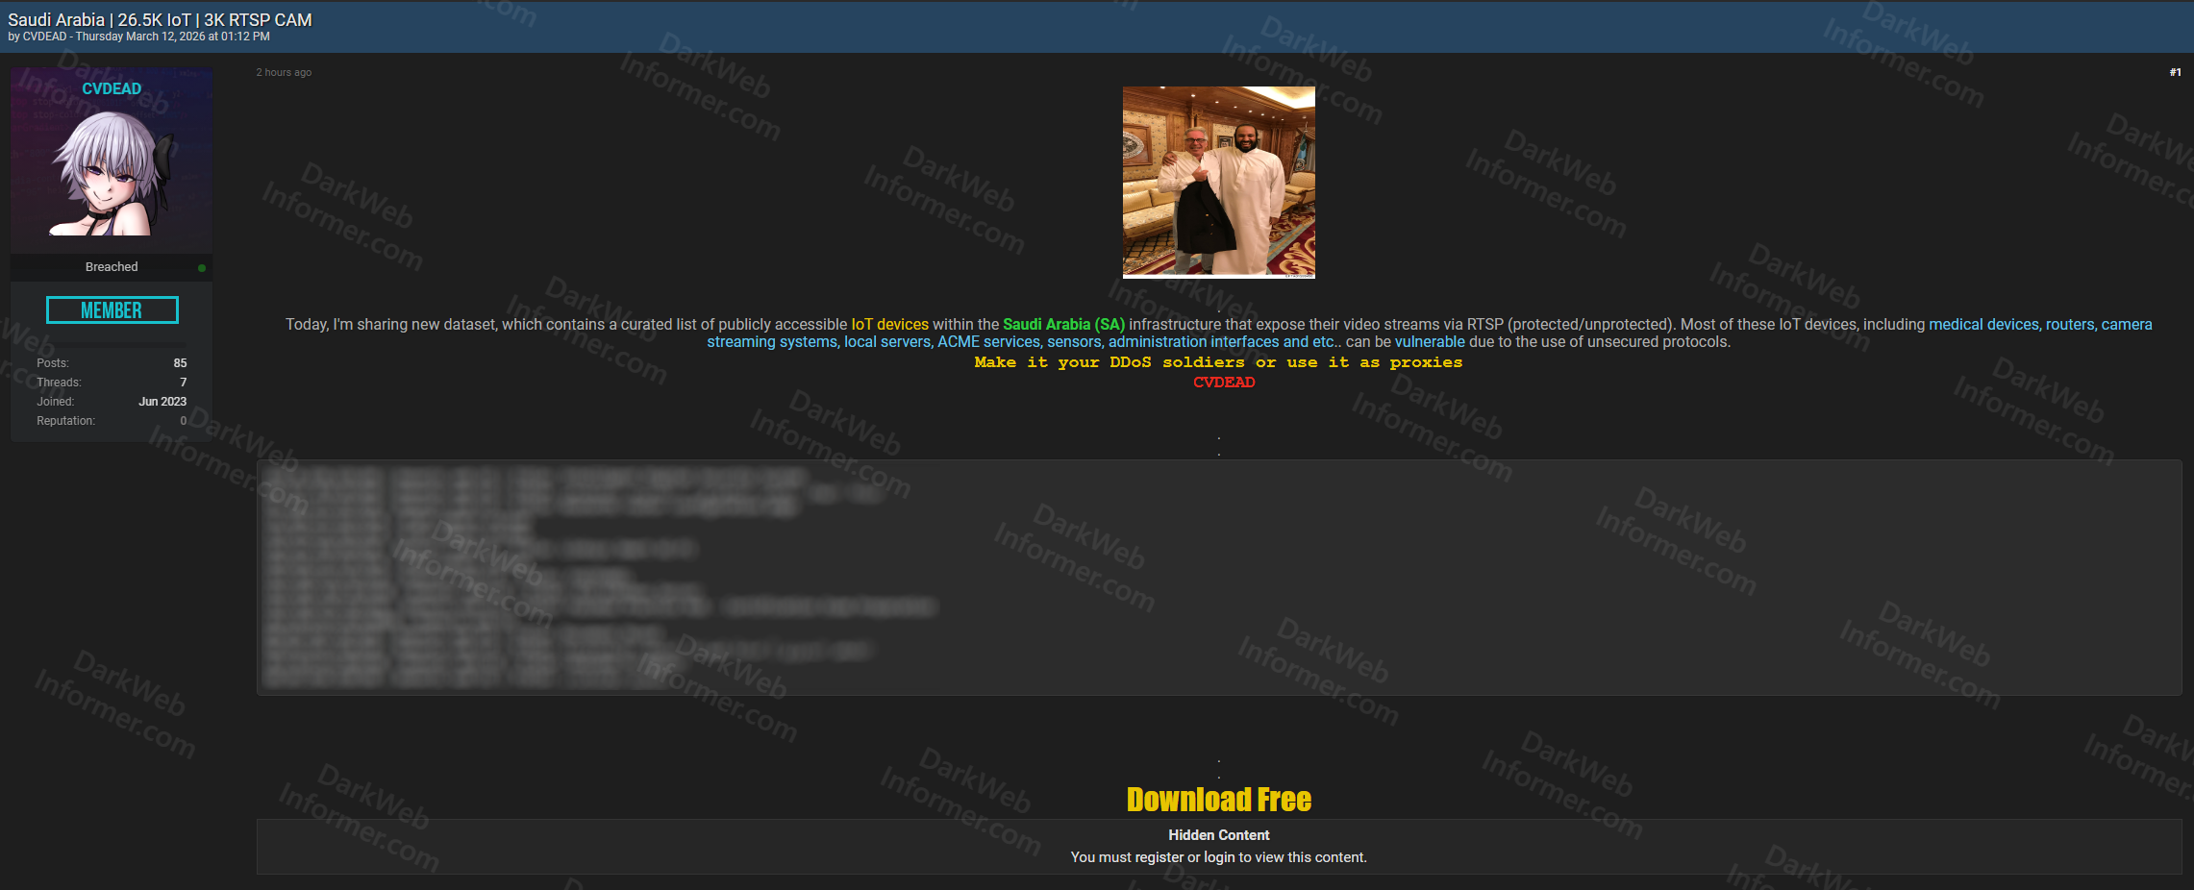The width and height of the screenshot is (2194, 890).
Task: Open the embedded photo in the post
Action: coord(1218,182)
